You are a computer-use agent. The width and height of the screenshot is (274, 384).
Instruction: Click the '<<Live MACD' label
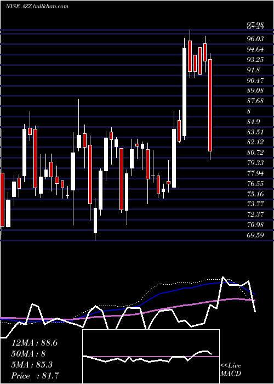(x=231, y=370)
